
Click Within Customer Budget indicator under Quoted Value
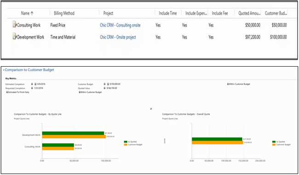tap(90, 92)
